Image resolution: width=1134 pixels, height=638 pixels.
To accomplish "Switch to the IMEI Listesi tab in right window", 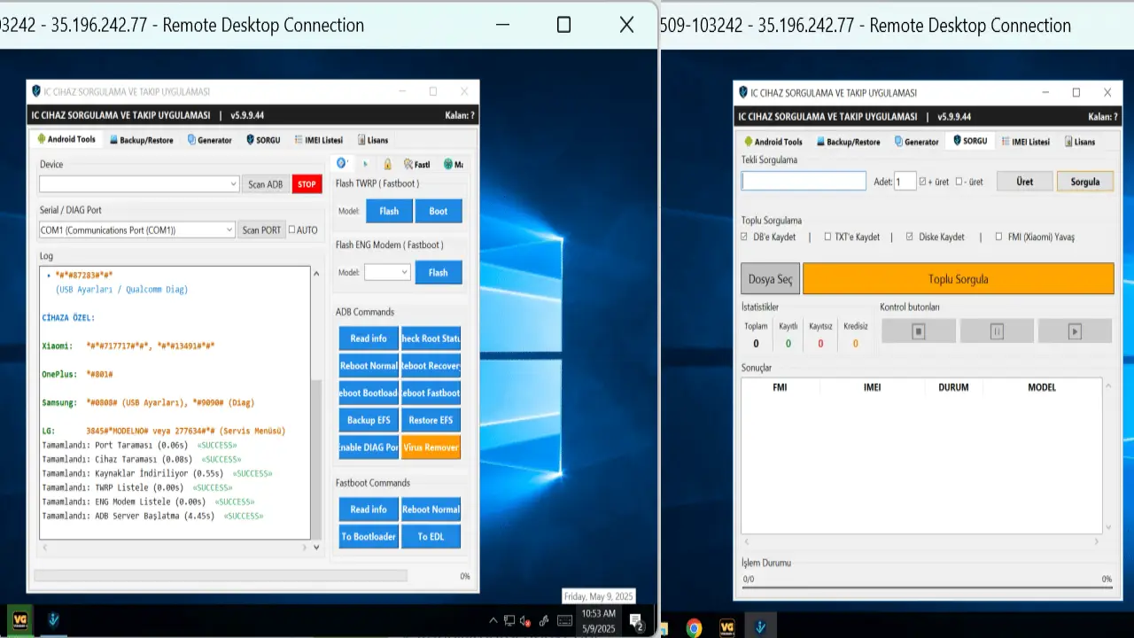I will [1025, 142].
